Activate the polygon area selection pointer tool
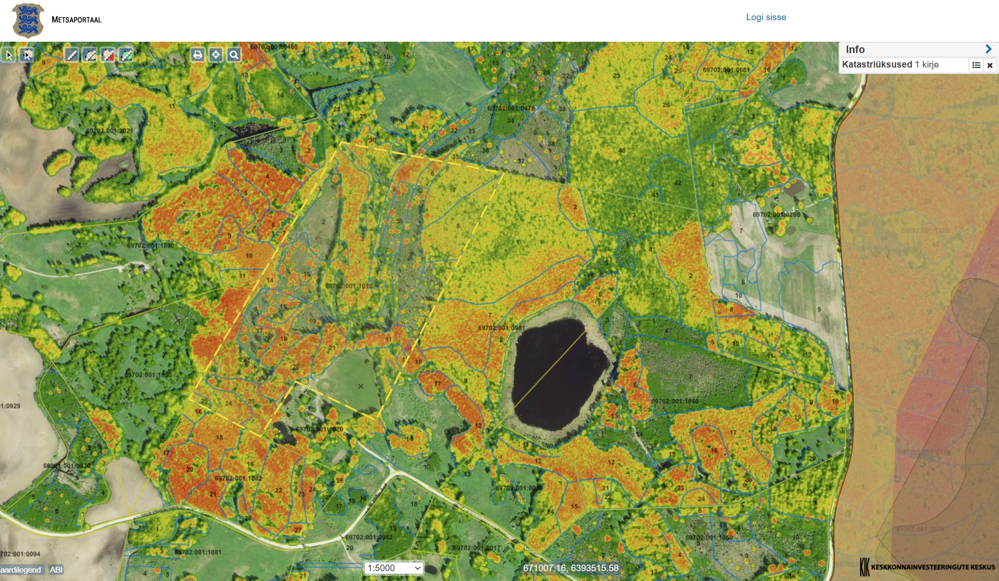Viewport: 999px width, 581px height. [x=27, y=55]
